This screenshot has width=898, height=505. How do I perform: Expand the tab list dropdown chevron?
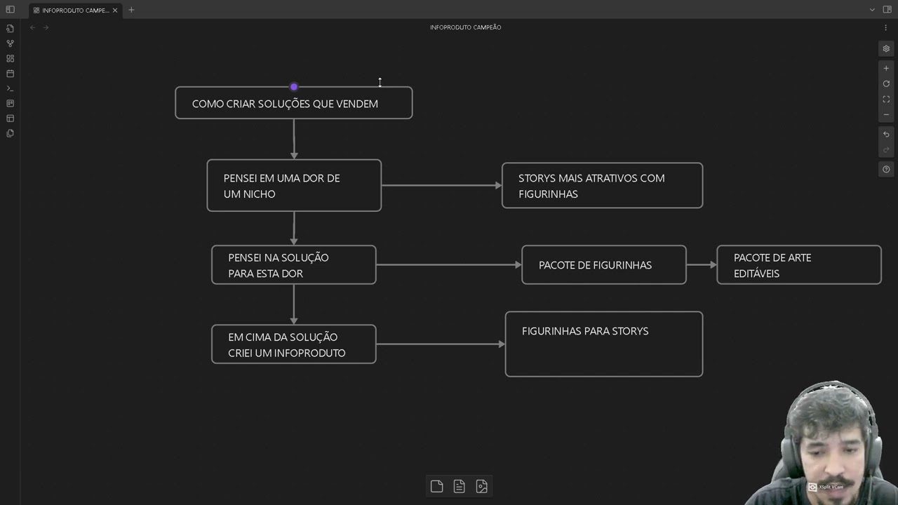872,10
